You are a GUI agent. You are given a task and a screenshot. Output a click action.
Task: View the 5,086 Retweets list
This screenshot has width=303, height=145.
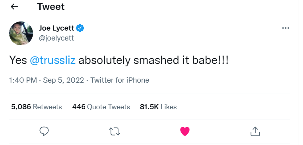[37, 107]
